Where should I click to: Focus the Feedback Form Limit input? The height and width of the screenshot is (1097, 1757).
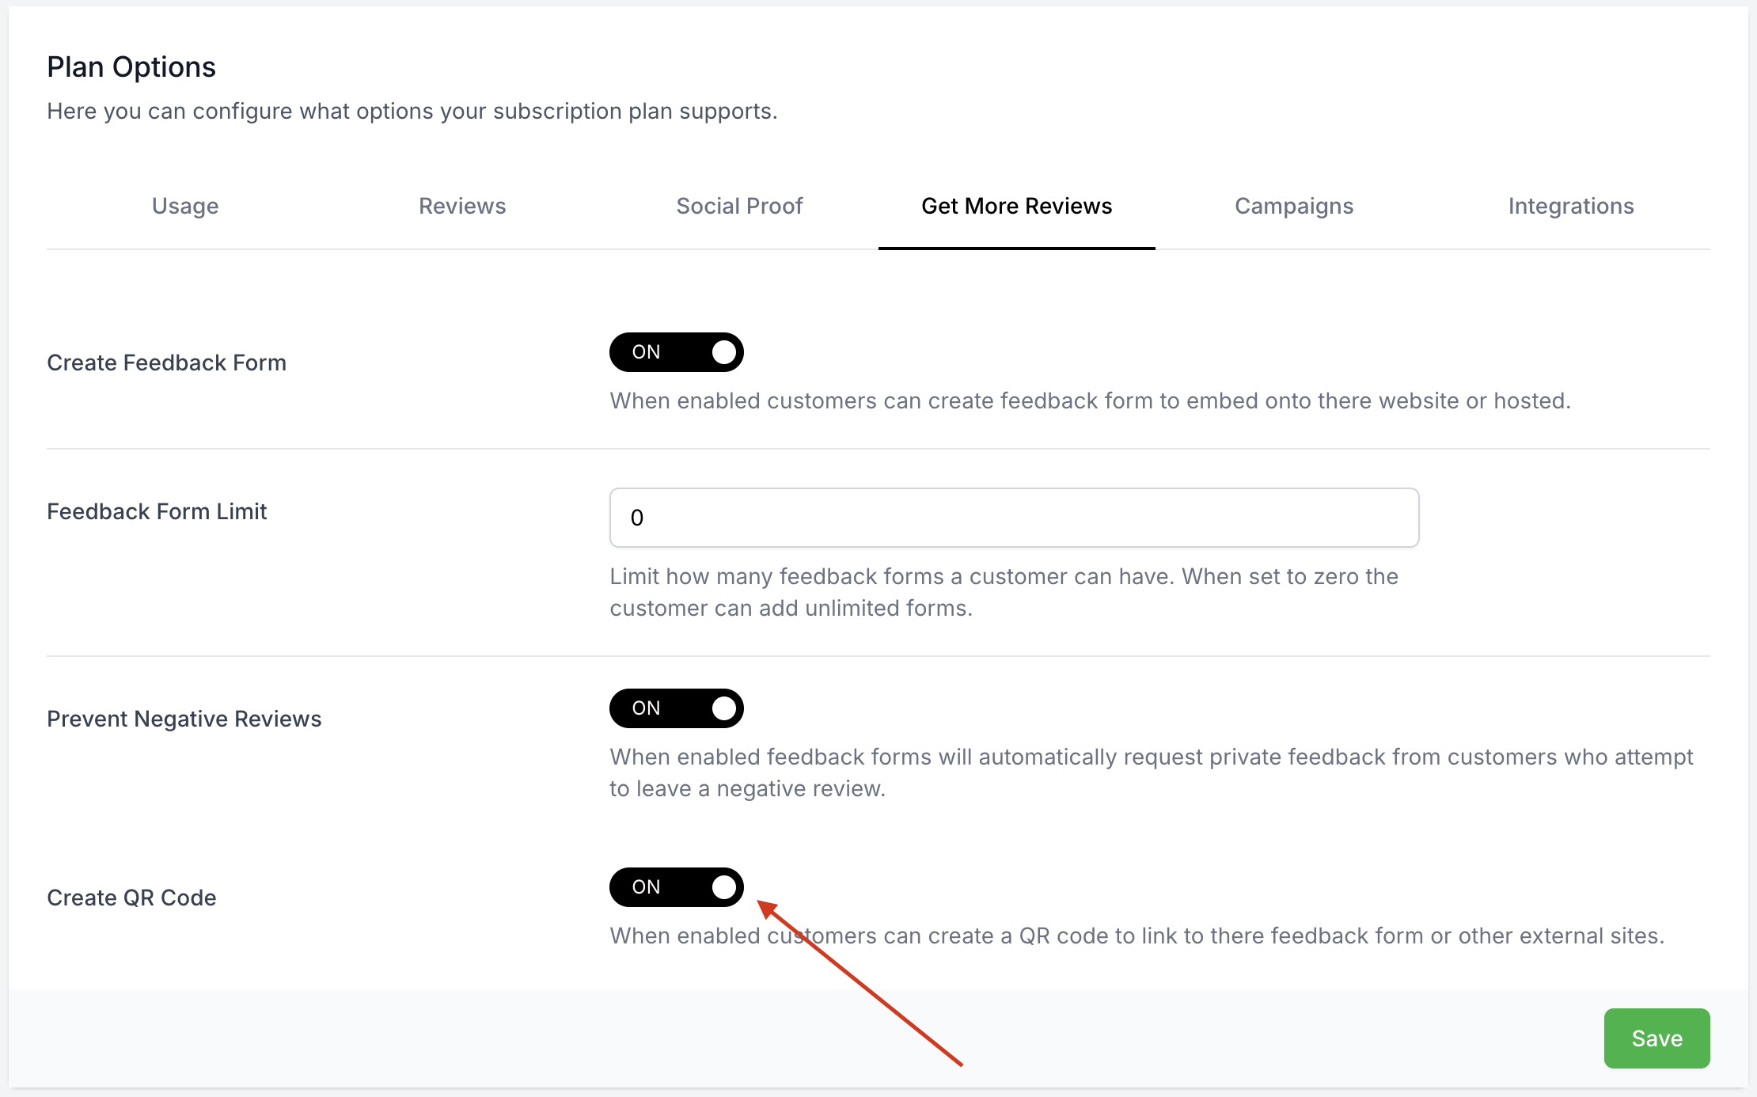pyautogui.click(x=1014, y=518)
